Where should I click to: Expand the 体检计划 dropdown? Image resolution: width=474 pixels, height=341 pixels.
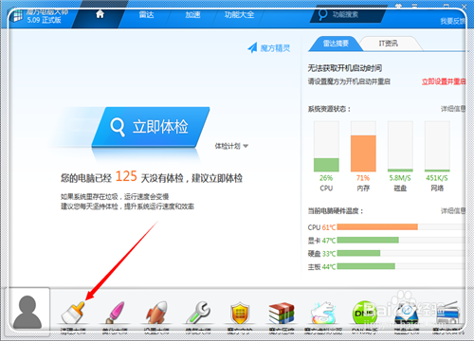pyautogui.click(x=231, y=146)
